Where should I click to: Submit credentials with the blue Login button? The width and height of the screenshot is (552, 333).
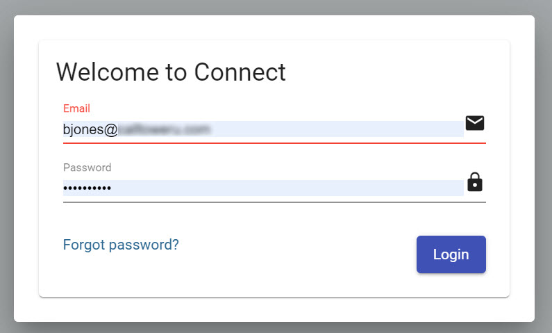pyautogui.click(x=451, y=254)
